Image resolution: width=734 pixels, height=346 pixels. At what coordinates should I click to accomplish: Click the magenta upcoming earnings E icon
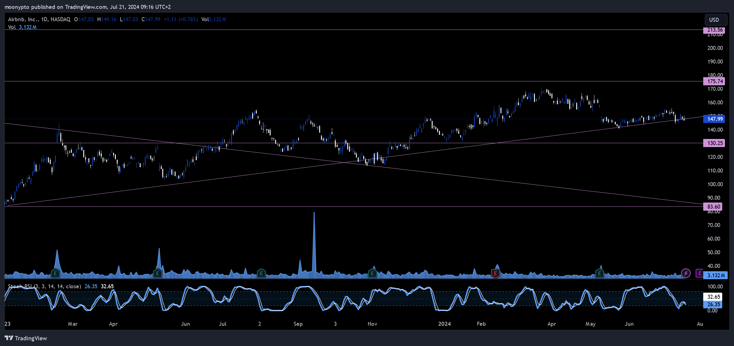coord(700,273)
